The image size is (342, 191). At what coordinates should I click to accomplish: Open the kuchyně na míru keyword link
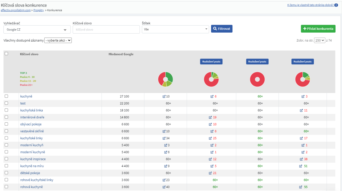point(32,166)
